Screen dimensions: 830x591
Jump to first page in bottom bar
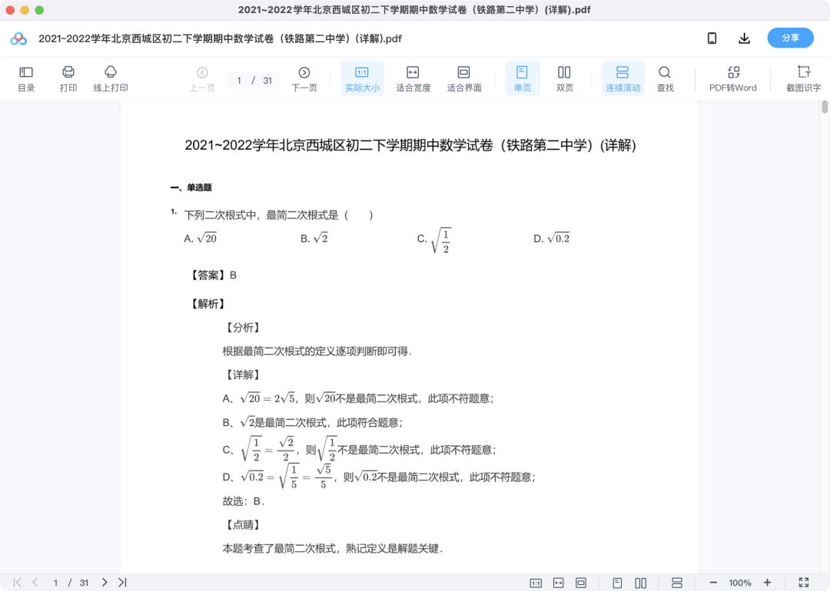coord(18,583)
